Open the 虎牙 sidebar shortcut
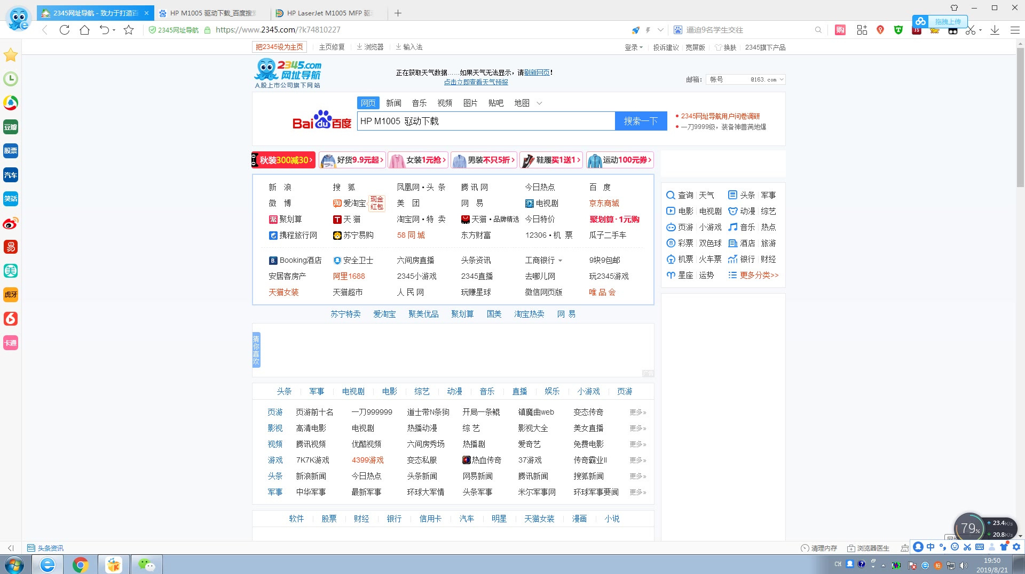Viewport: 1025px width, 574px height. (11, 295)
